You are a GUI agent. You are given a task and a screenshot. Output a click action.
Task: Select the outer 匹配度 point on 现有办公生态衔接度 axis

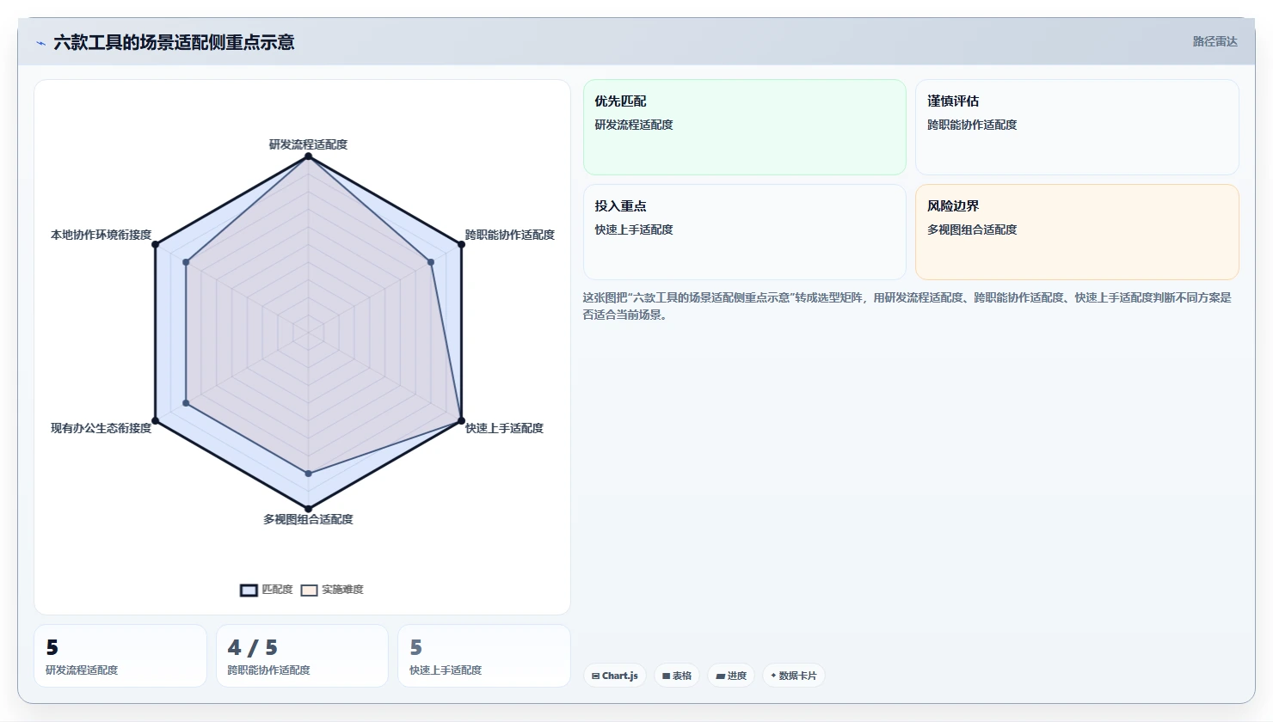point(156,420)
